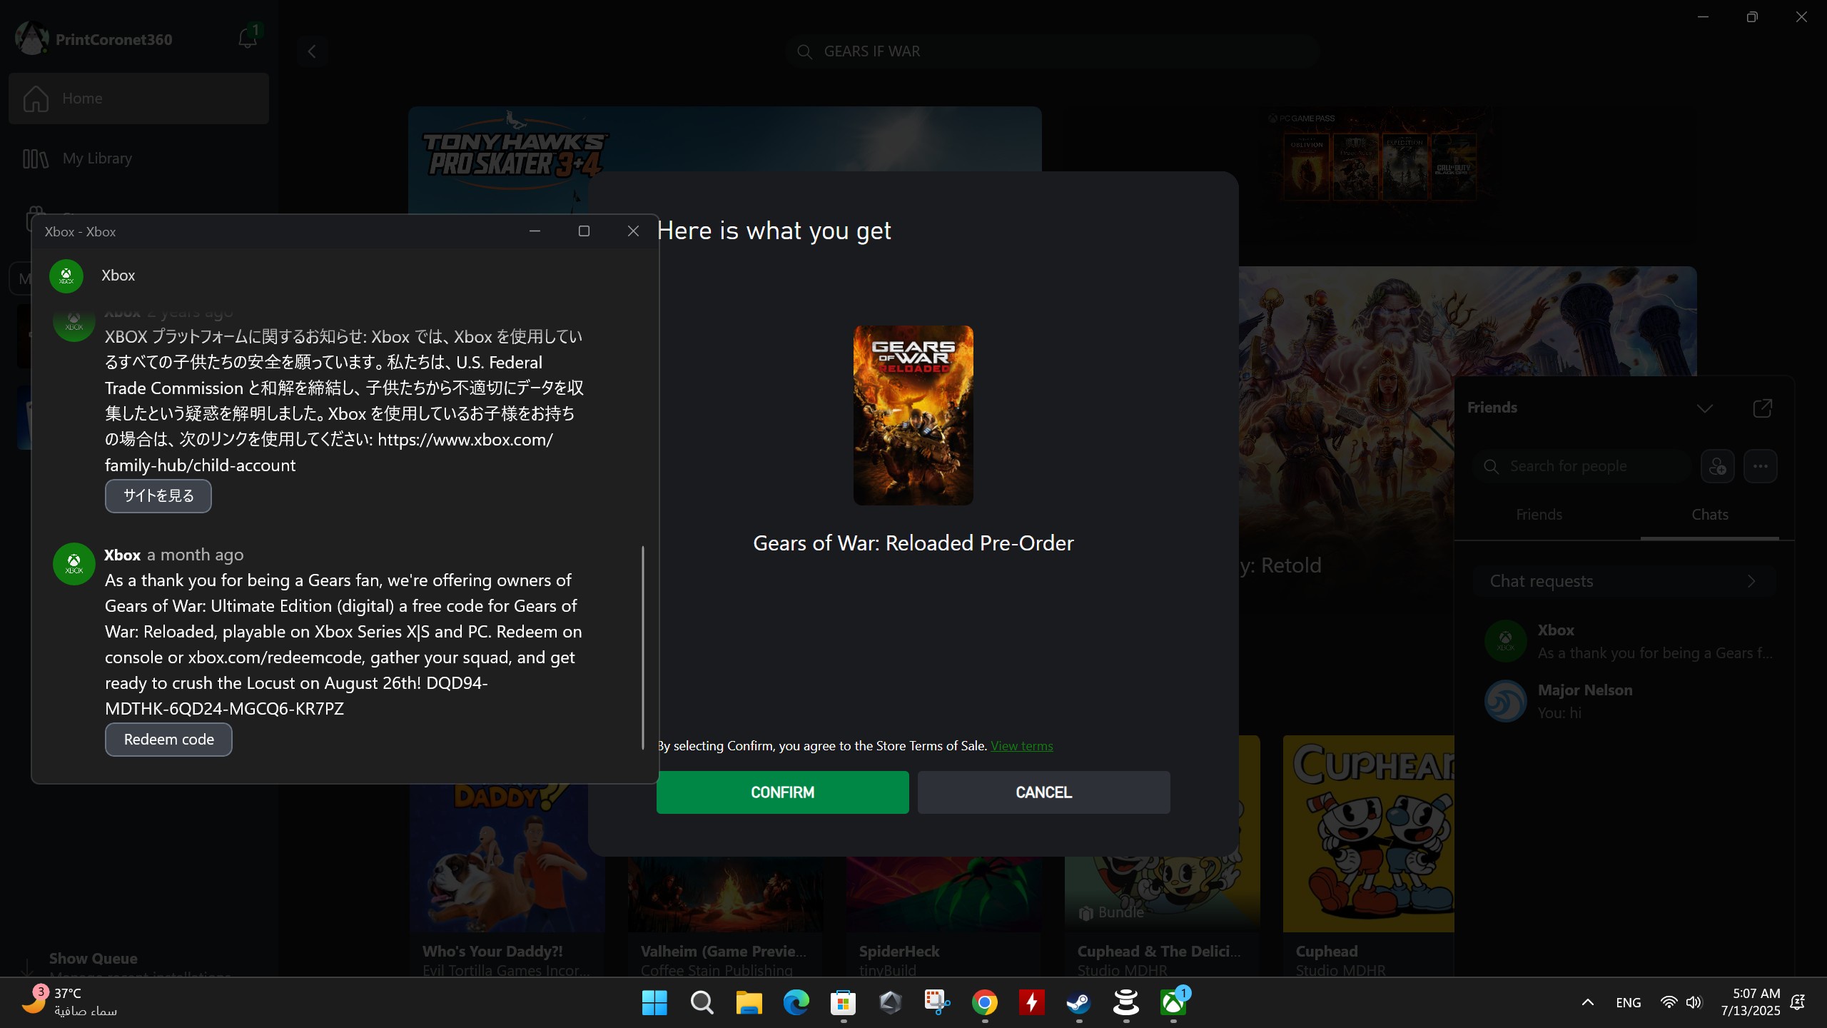
Task: Show hidden system tray icons
Action: coord(1588,1002)
